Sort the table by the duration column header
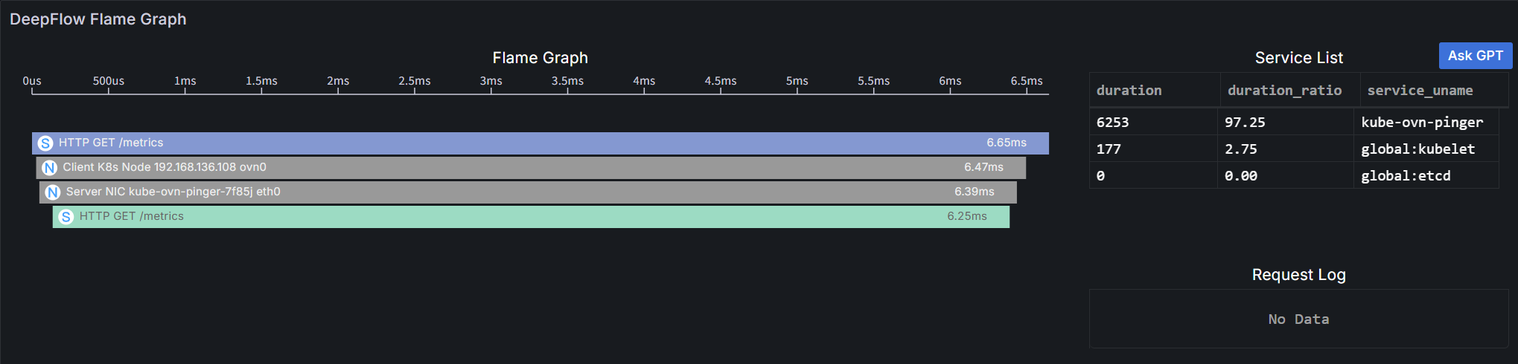Screen dimensions: 1518x364 click(1129, 91)
